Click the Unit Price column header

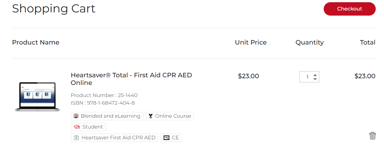251,42
